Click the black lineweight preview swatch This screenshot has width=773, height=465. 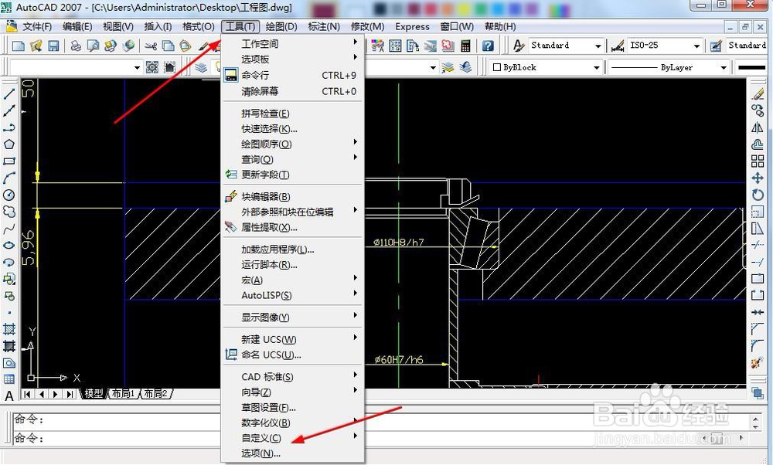(x=754, y=67)
